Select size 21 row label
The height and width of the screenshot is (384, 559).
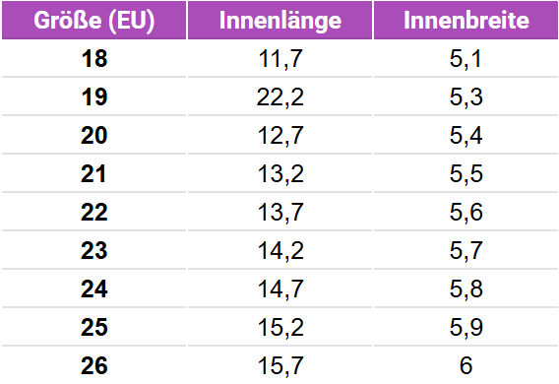pyautogui.click(x=94, y=174)
